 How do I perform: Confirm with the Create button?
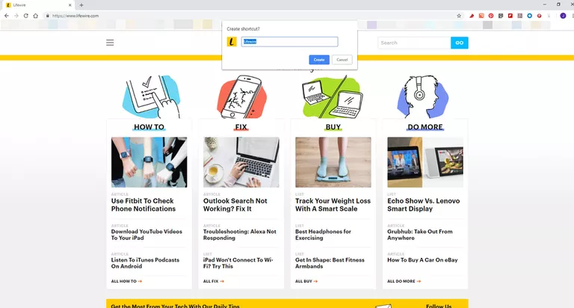click(319, 60)
